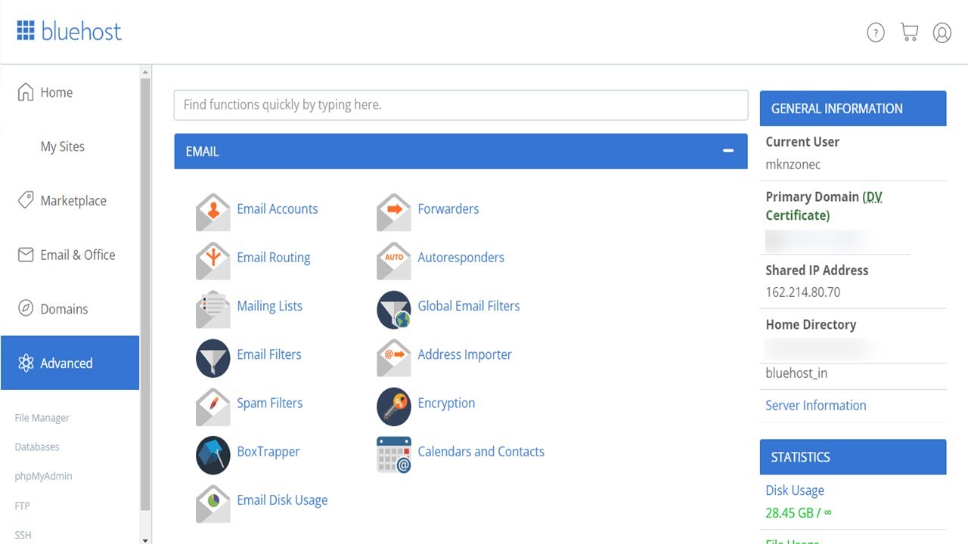Screen dimensions: 968x544
Task: Click the Email Filters text link
Action: click(x=269, y=354)
